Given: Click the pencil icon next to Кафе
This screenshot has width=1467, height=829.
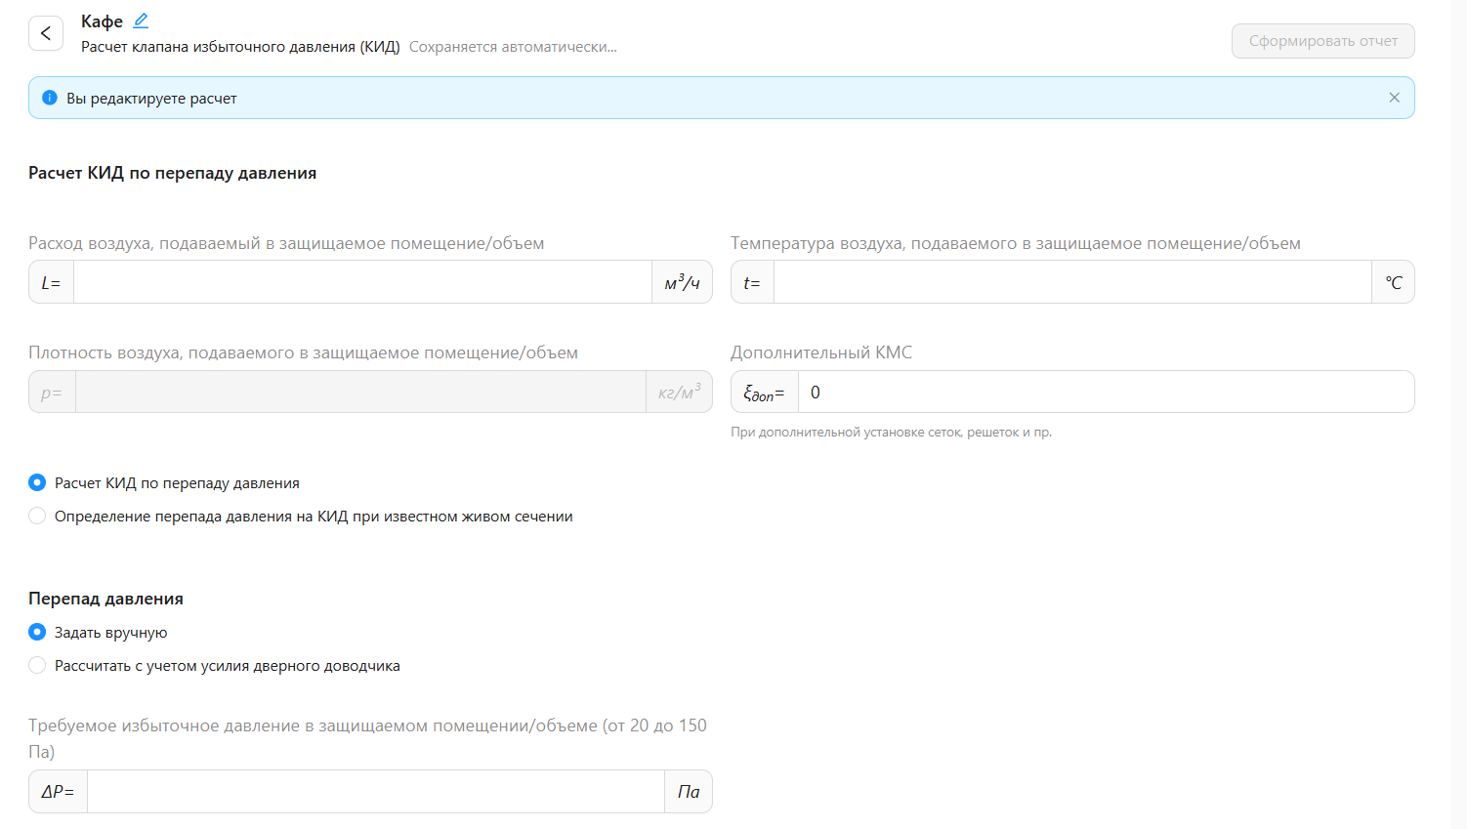Looking at the screenshot, I should pos(141,21).
